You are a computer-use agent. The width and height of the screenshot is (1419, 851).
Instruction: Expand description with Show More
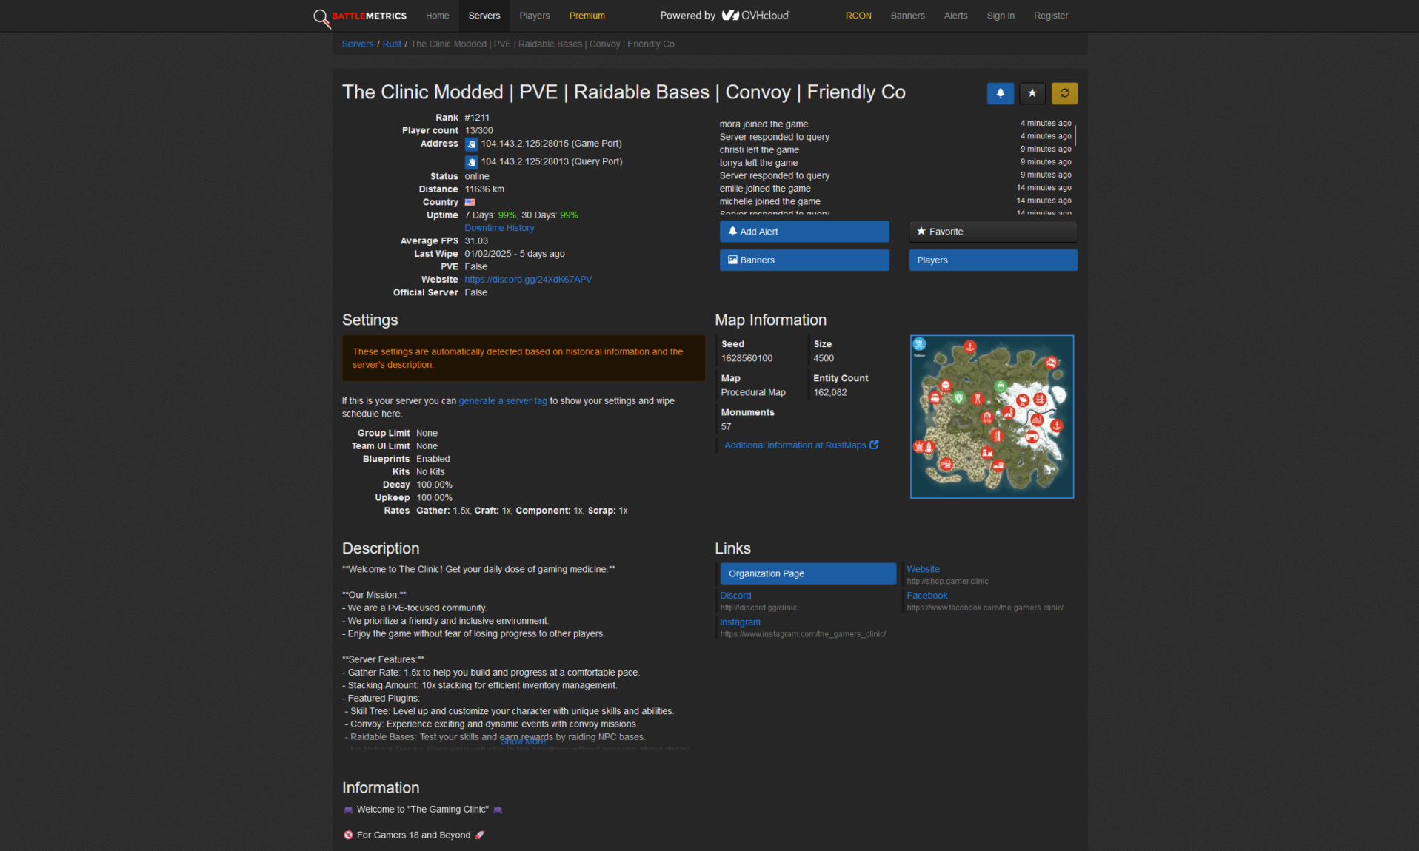tap(523, 741)
